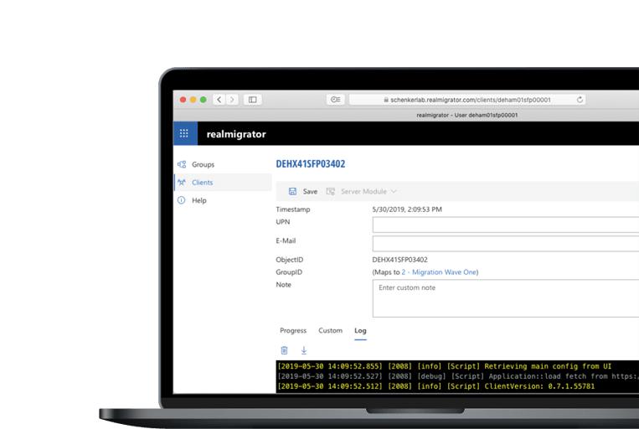Open the Server Module button
This screenshot has width=639, height=429.
[x=362, y=191]
